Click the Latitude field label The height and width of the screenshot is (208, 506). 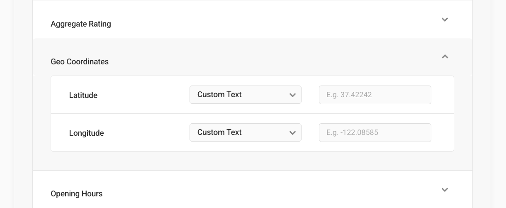tap(83, 95)
